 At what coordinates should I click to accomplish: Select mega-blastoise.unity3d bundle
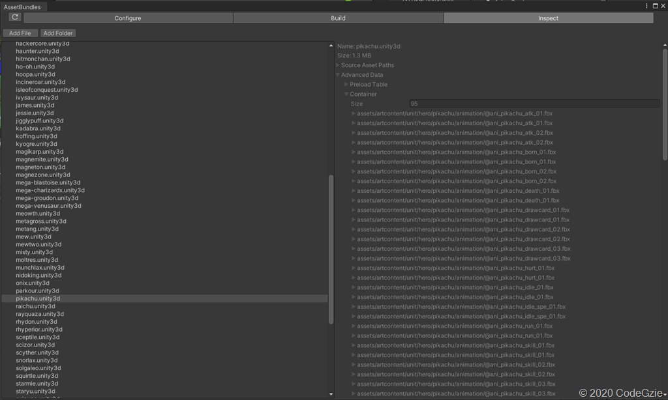pyautogui.click(x=48, y=182)
